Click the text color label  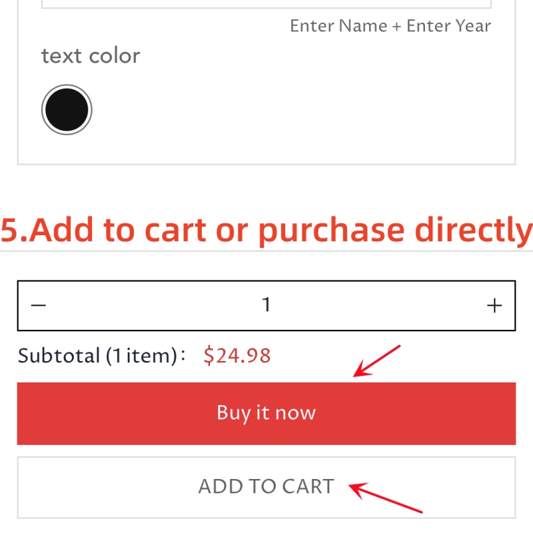(x=91, y=56)
